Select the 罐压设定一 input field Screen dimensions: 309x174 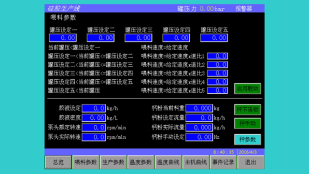tap(63, 38)
